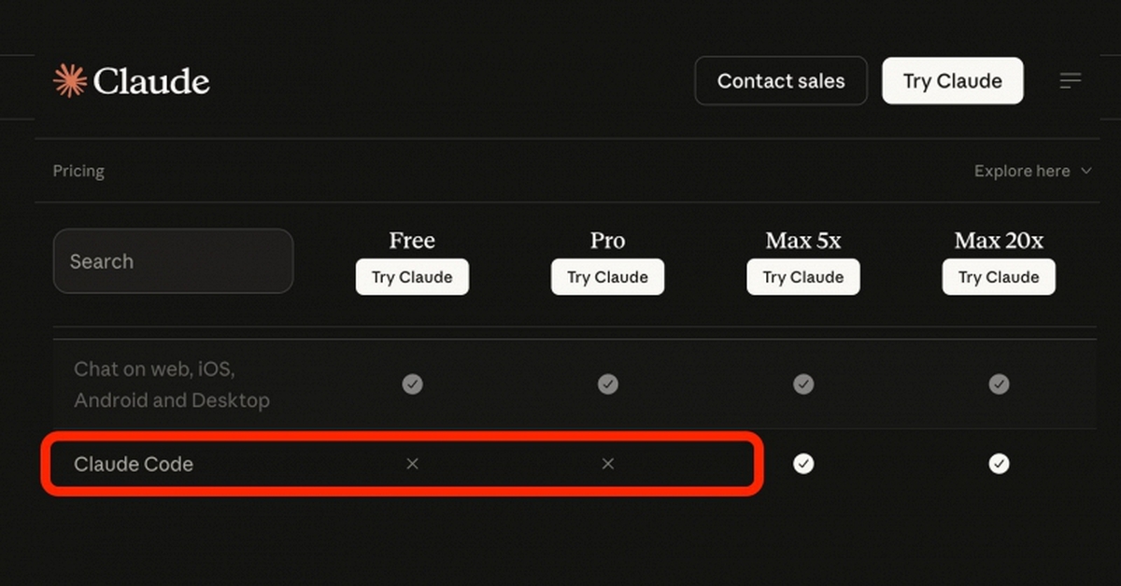Click the Free plan chat checkmark icon
This screenshot has width=1121, height=586.
click(x=412, y=384)
